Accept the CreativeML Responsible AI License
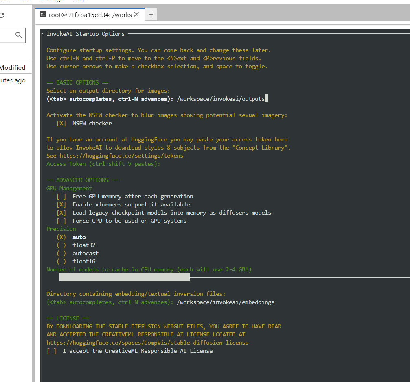The image size is (410, 382). pos(52,351)
